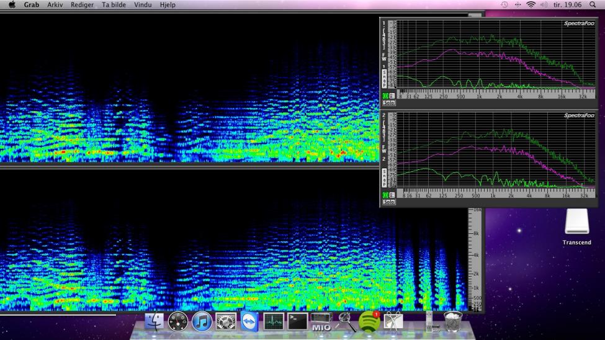Open channel 1 analyzer options key icon
This screenshot has height=340, width=605.
click(392, 96)
